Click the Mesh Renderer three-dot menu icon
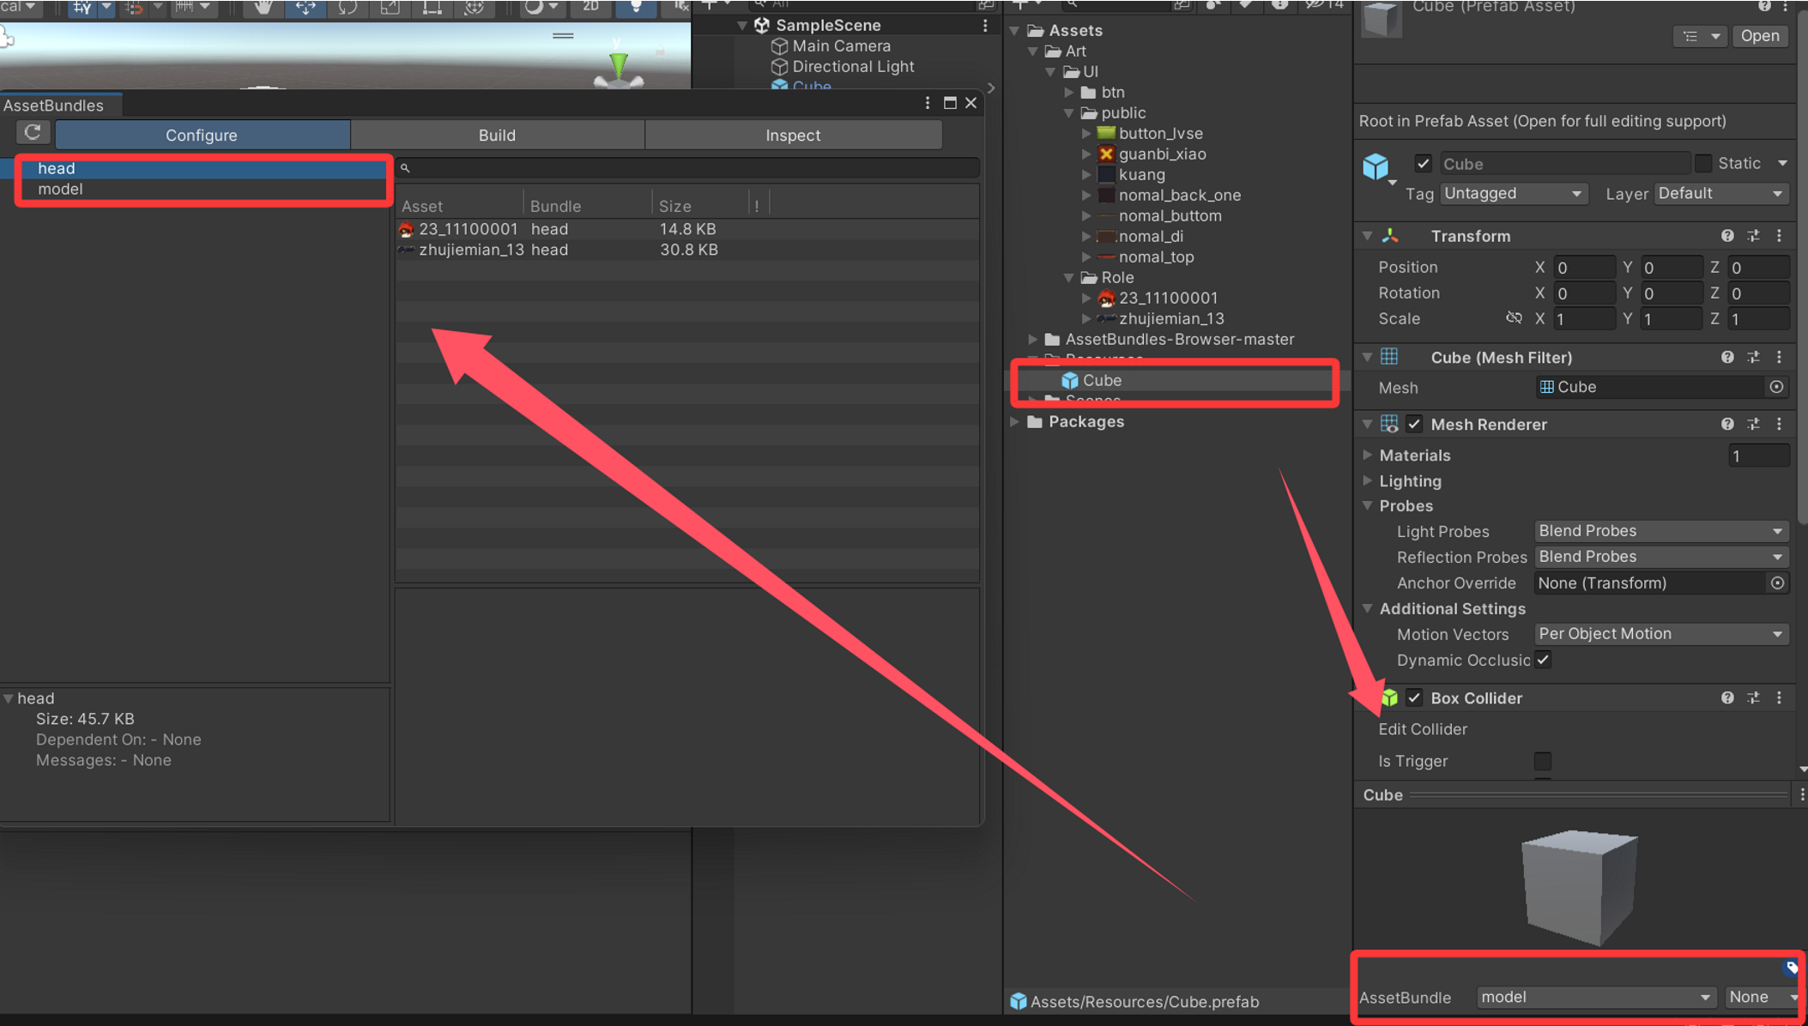 pyautogui.click(x=1779, y=424)
